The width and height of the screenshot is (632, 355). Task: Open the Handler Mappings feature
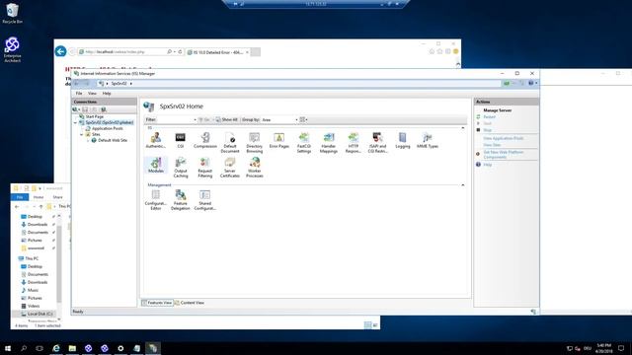[x=329, y=143]
